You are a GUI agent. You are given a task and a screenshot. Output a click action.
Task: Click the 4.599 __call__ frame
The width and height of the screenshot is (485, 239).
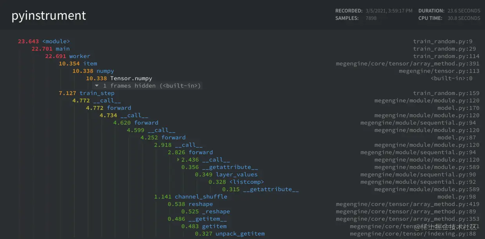click(x=151, y=131)
